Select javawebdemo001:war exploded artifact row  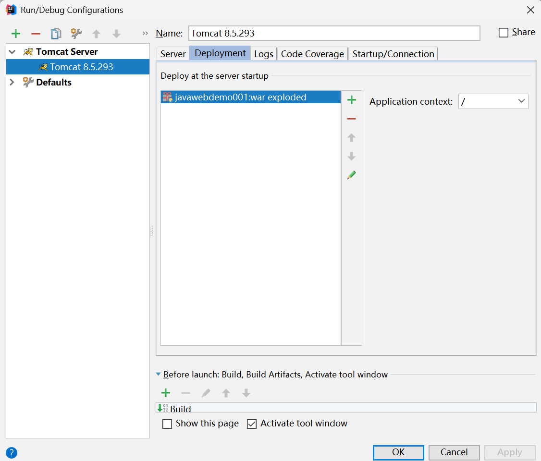[251, 97]
